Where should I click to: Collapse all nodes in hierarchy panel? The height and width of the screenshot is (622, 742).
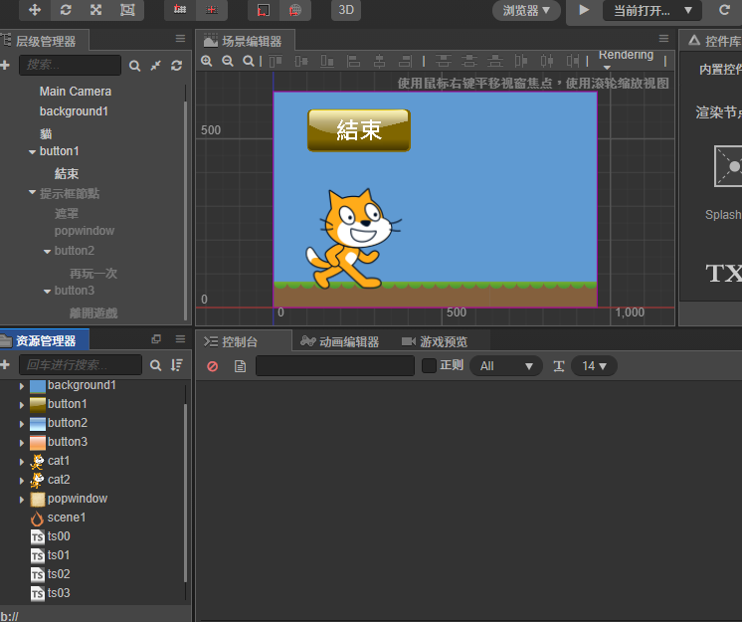(156, 66)
